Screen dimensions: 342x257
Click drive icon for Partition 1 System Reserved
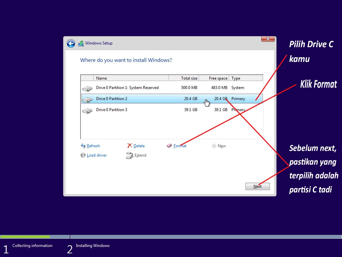point(87,89)
